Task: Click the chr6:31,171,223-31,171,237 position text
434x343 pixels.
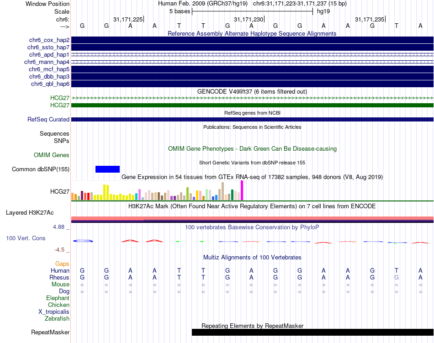Action: click(x=300, y=4)
